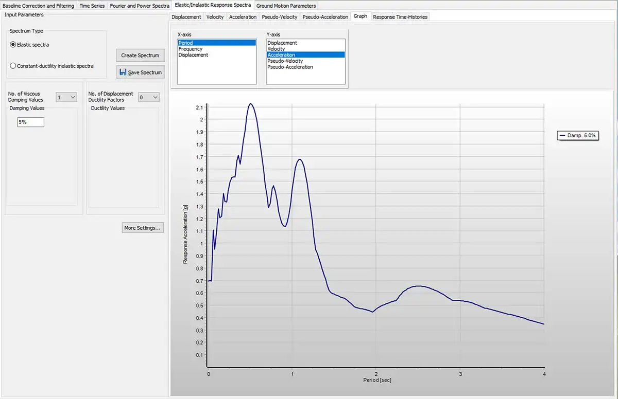The image size is (618, 399).
Task: Switch to Response Time-Histories sub-tab
Action: click(400, 17)
